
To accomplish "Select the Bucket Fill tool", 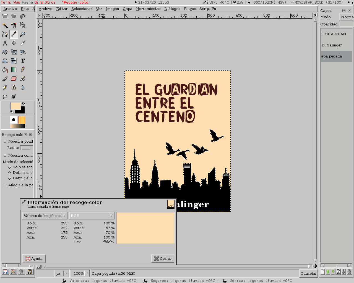I will click(x=5, y=70).
